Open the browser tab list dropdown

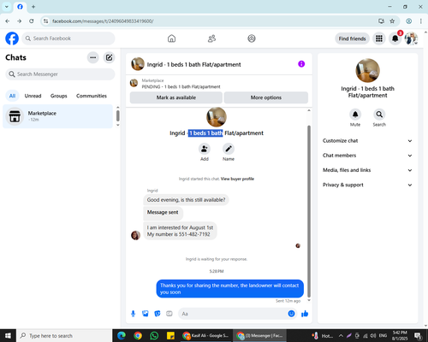click(7, 7)
